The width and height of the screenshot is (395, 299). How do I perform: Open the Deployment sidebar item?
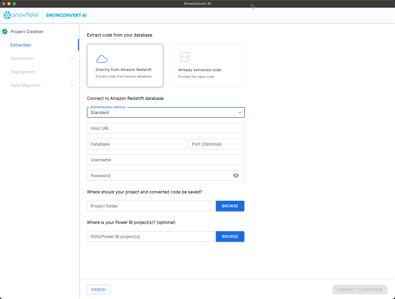tap(23, 72)
